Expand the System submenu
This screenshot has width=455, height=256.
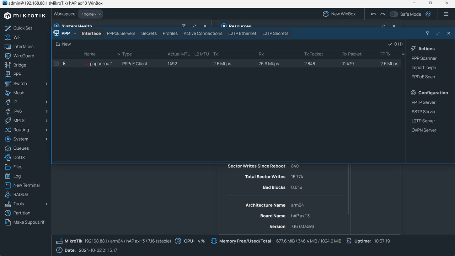(x=47, y=139)
